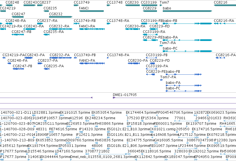236x161 pixels.
Task: Select the CG8247-PB protein glyph
Action: point(18,69)
